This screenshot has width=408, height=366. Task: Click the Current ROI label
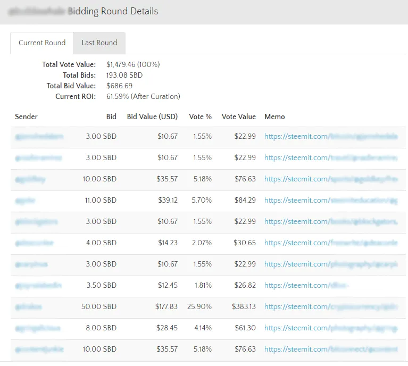(76, 97)
